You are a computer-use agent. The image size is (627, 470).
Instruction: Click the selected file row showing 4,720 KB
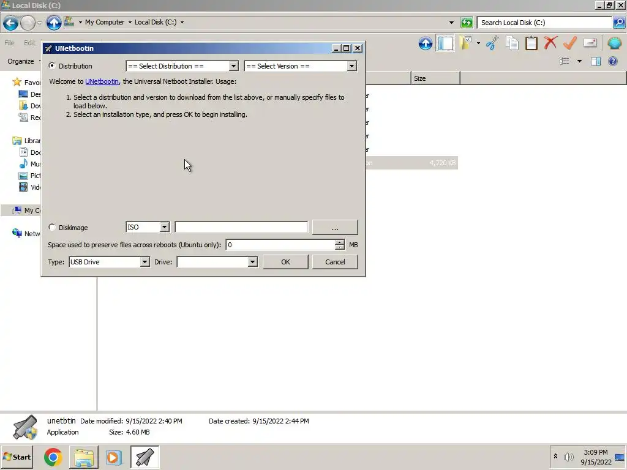coord(411,163)
